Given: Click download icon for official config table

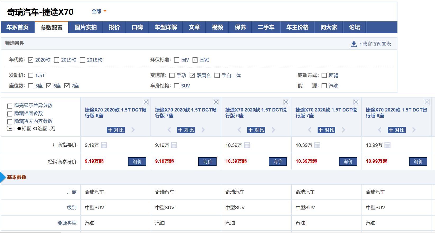Looking at the screenshot, I should pos(354,44).
